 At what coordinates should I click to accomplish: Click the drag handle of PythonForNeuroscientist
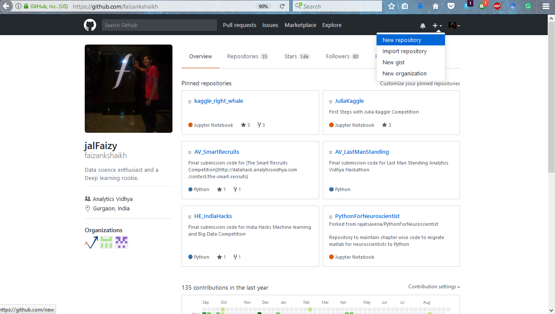click(330, 217)
